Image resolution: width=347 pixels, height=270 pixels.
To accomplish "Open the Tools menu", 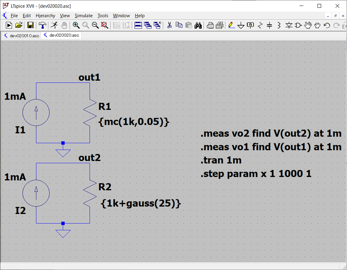I will (x=103, y=16).
